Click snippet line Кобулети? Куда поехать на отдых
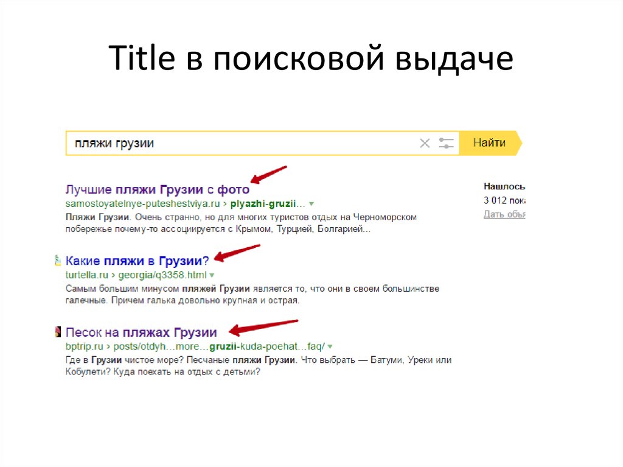This screenshot has width=623, height=467. pos(163,372)
